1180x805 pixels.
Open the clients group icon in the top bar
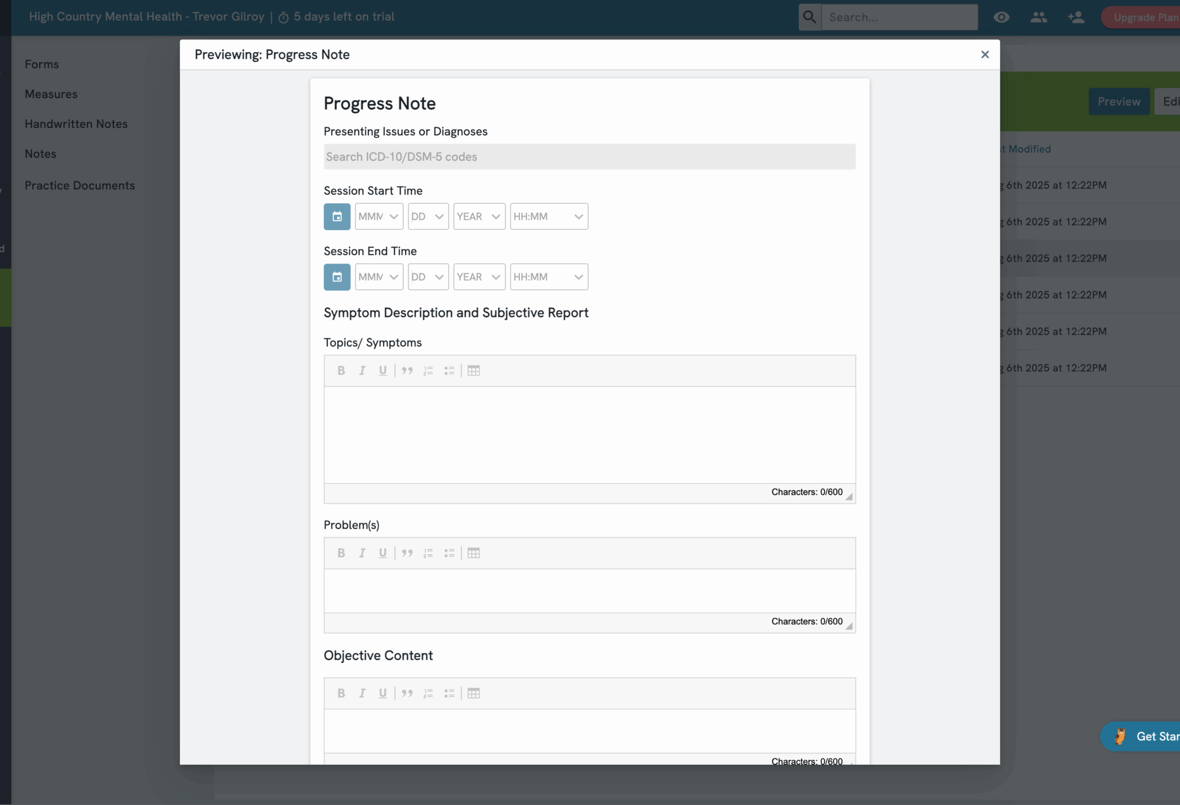tap(1039, 17)
